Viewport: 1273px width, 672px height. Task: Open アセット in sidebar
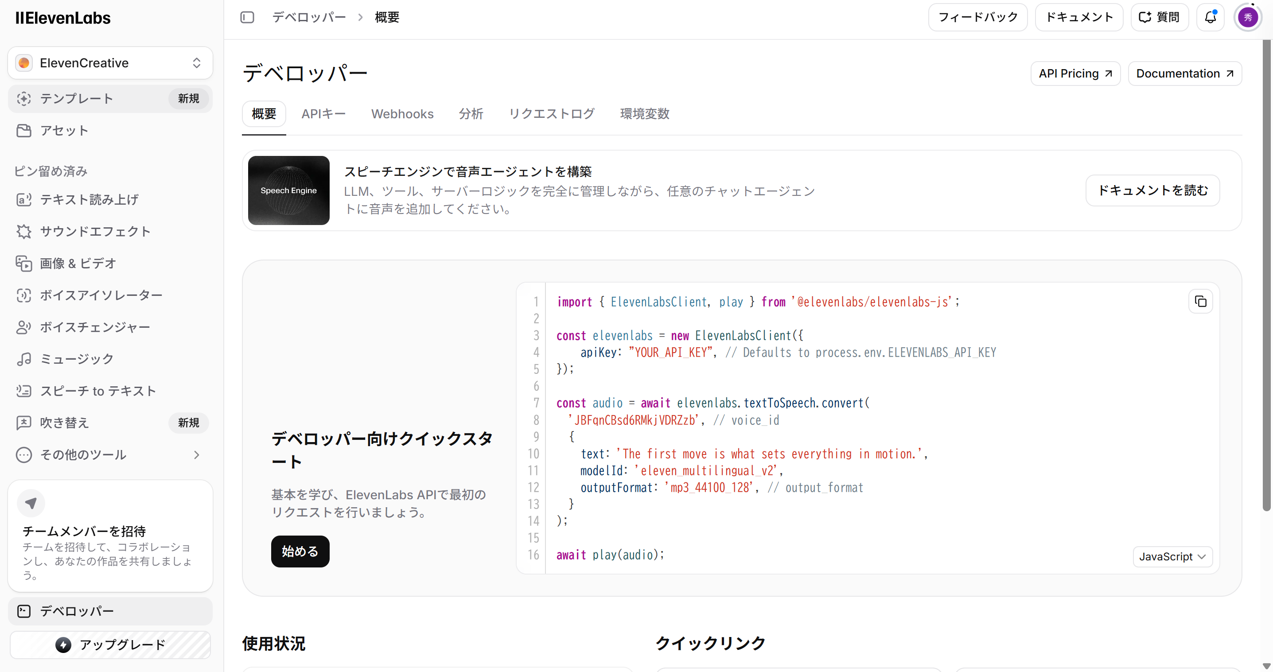pos(110,130)
